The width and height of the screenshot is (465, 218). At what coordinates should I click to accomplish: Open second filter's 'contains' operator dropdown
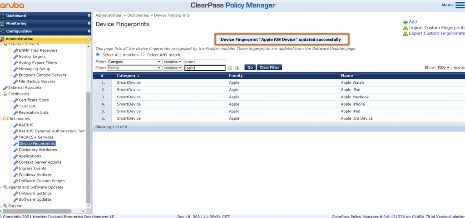(x=173, y=68)
